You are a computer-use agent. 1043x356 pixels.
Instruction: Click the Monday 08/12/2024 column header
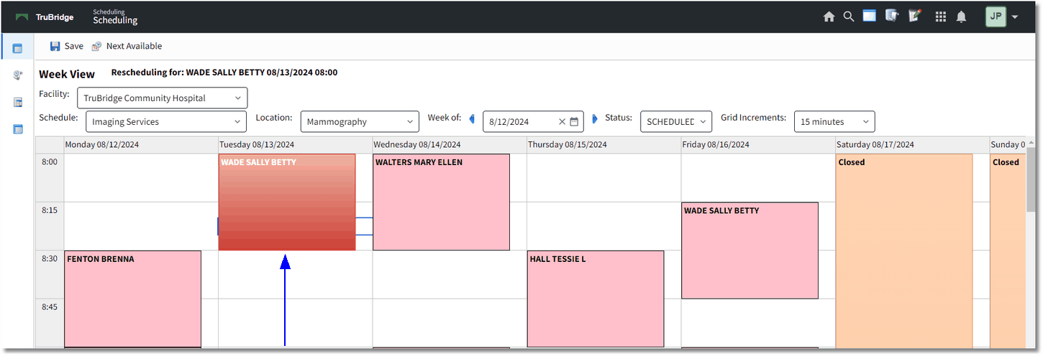141,145
